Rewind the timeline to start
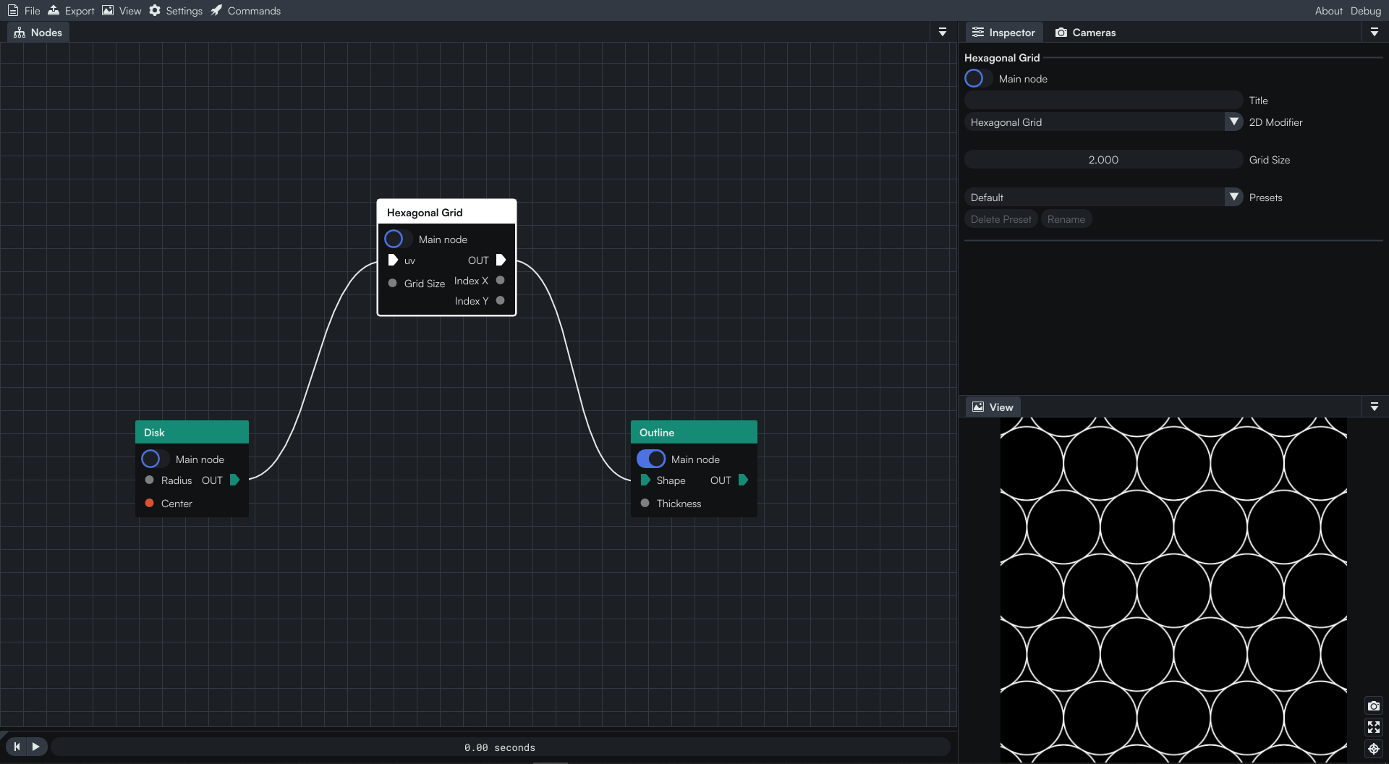This screenshot has height=764, width=1389. pos(17,746)
